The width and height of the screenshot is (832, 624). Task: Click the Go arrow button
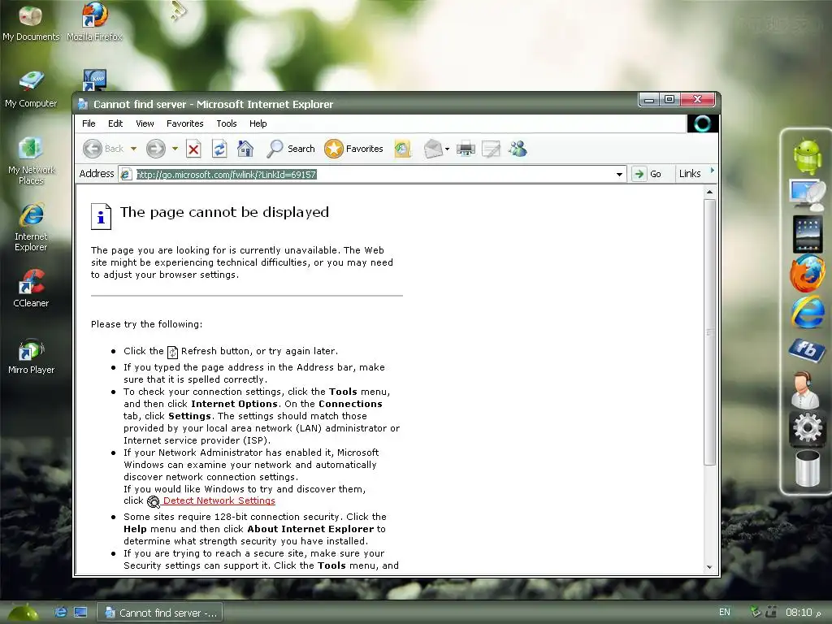click(648, 174)
